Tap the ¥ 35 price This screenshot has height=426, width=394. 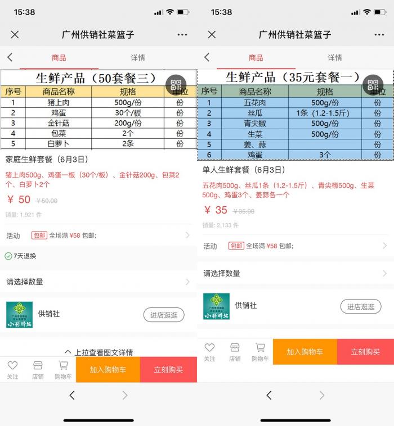[x=216, y=210]
